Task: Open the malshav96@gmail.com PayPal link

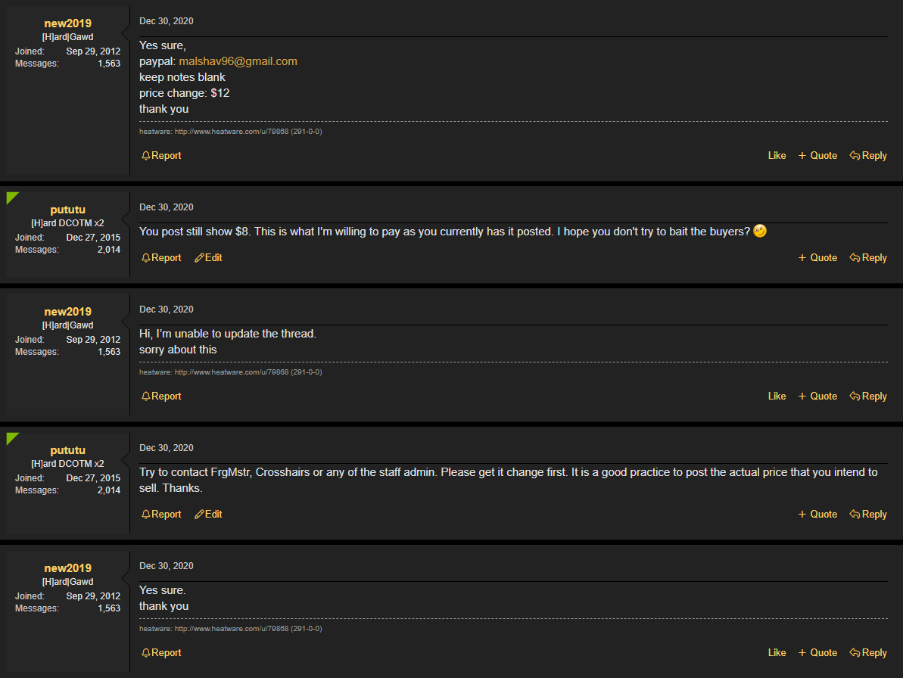Action: (x=238, y=61)
